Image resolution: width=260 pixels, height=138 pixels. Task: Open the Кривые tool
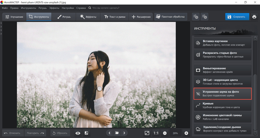tap(223, 105)
